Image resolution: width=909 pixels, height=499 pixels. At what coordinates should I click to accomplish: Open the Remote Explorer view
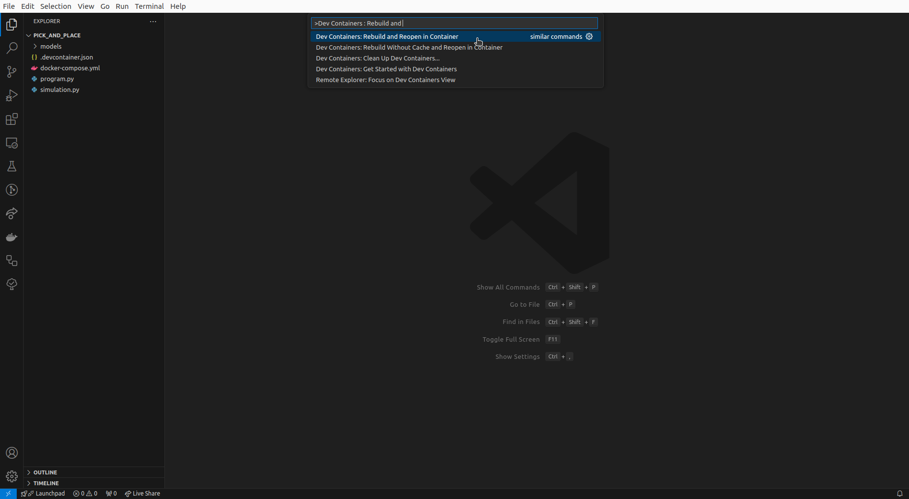tap(12, 143)
